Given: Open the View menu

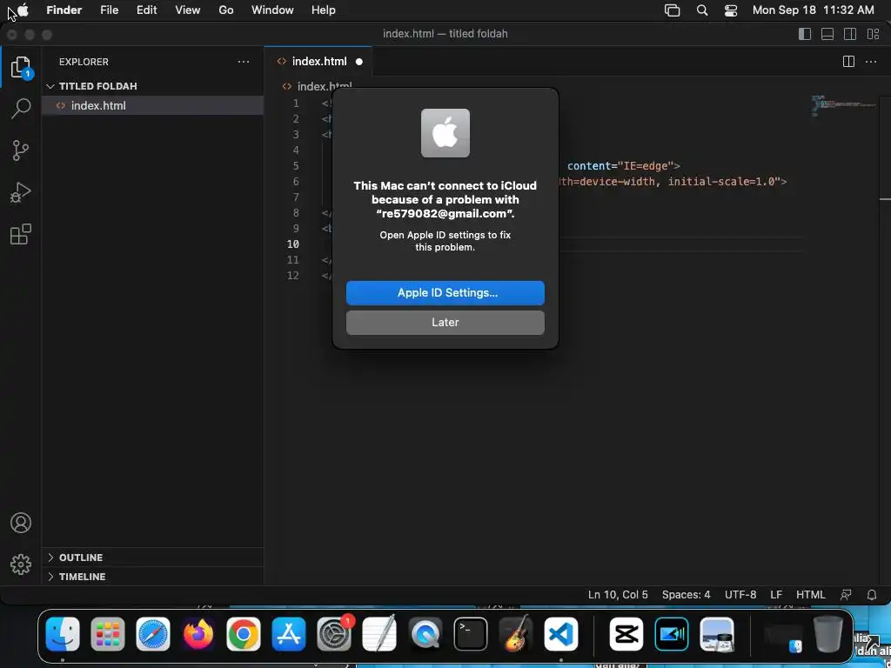Looking at the screenshot, I should tap(188, 10).
